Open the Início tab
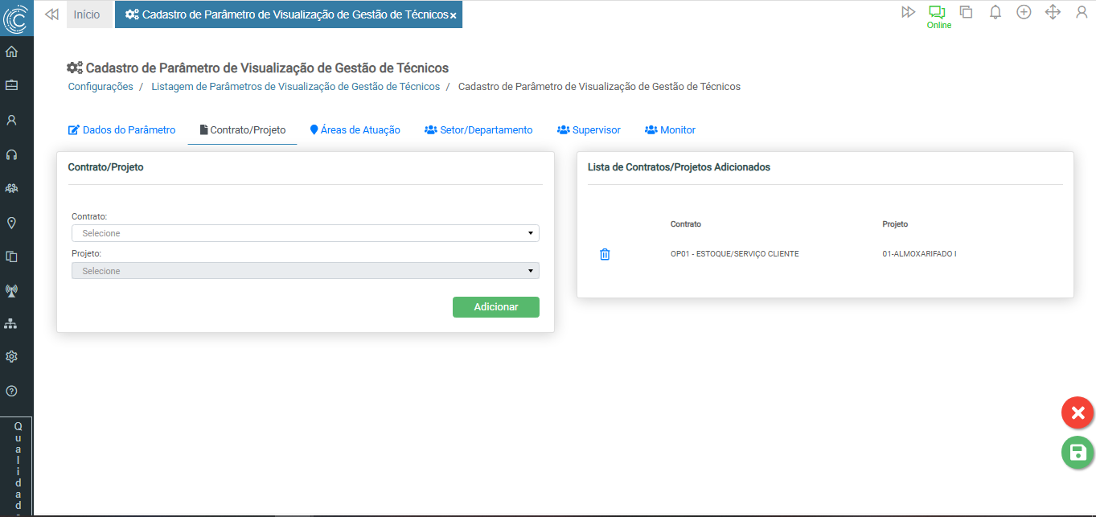1096x517 pixels. pos(87,14)
